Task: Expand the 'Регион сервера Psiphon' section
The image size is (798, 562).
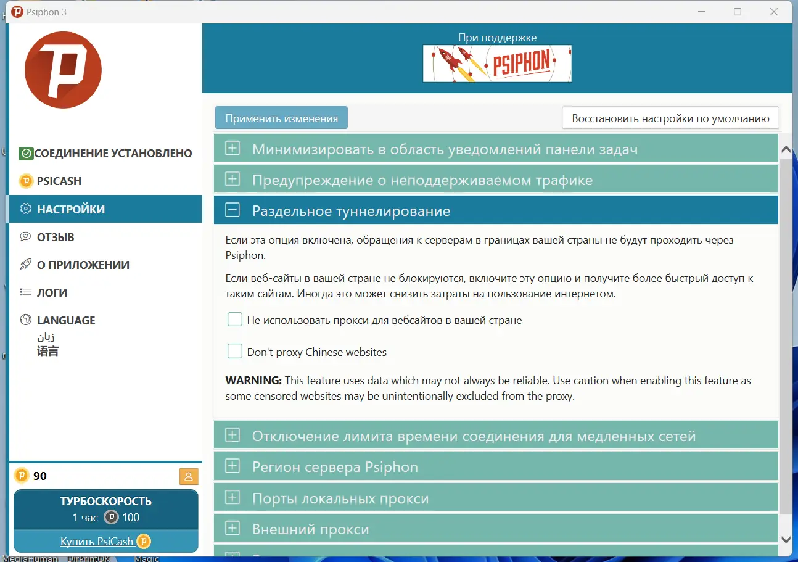Action: 496,466
